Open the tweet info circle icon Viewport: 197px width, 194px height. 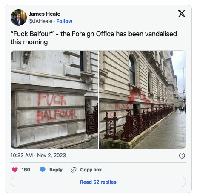[x=182, y=156]
